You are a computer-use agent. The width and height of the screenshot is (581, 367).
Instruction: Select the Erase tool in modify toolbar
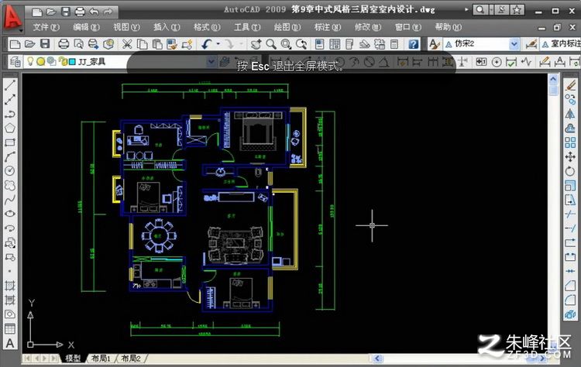(x=571, y=85)
